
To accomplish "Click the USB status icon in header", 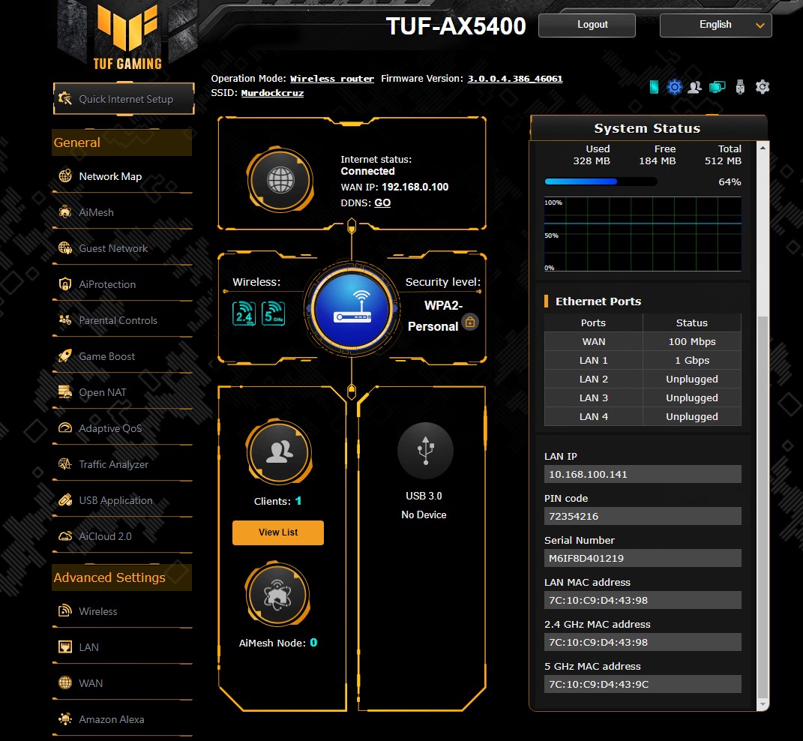I will click(739, 86).
